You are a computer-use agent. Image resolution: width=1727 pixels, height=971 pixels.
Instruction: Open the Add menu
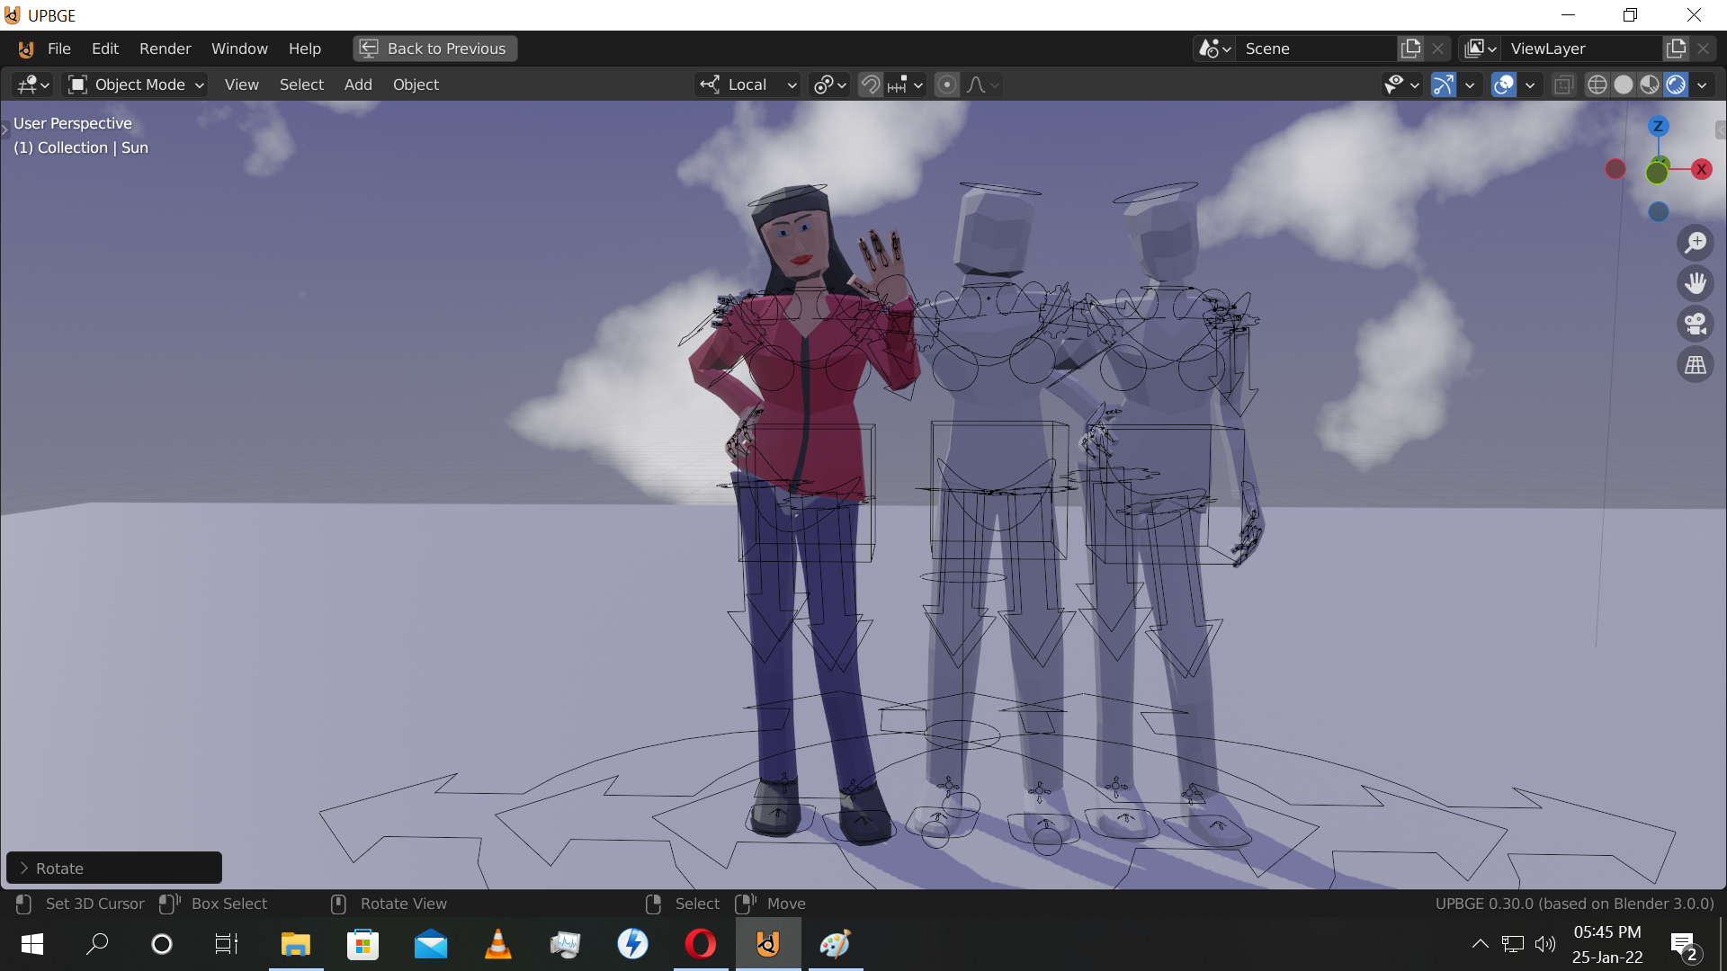(x=357, y=85)
